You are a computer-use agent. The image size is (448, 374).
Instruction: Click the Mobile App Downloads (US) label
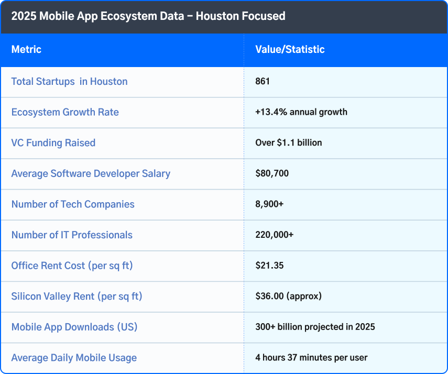74,327
